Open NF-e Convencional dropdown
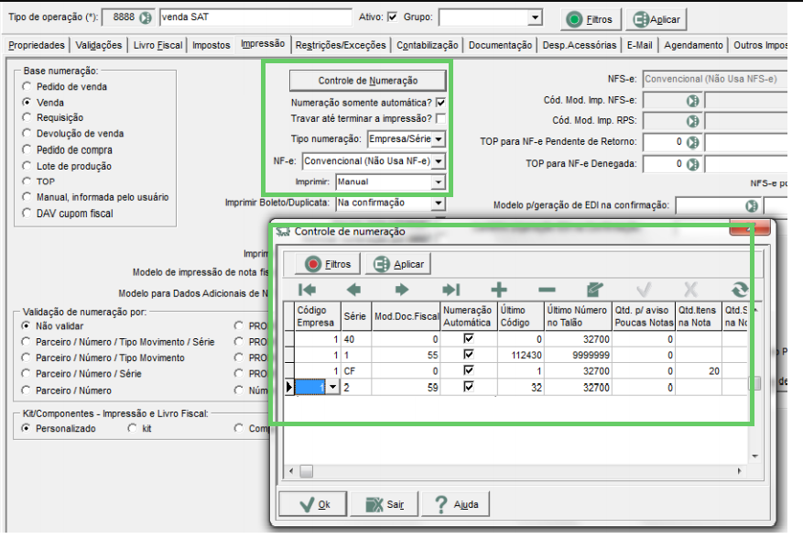 tap(439, 161)
